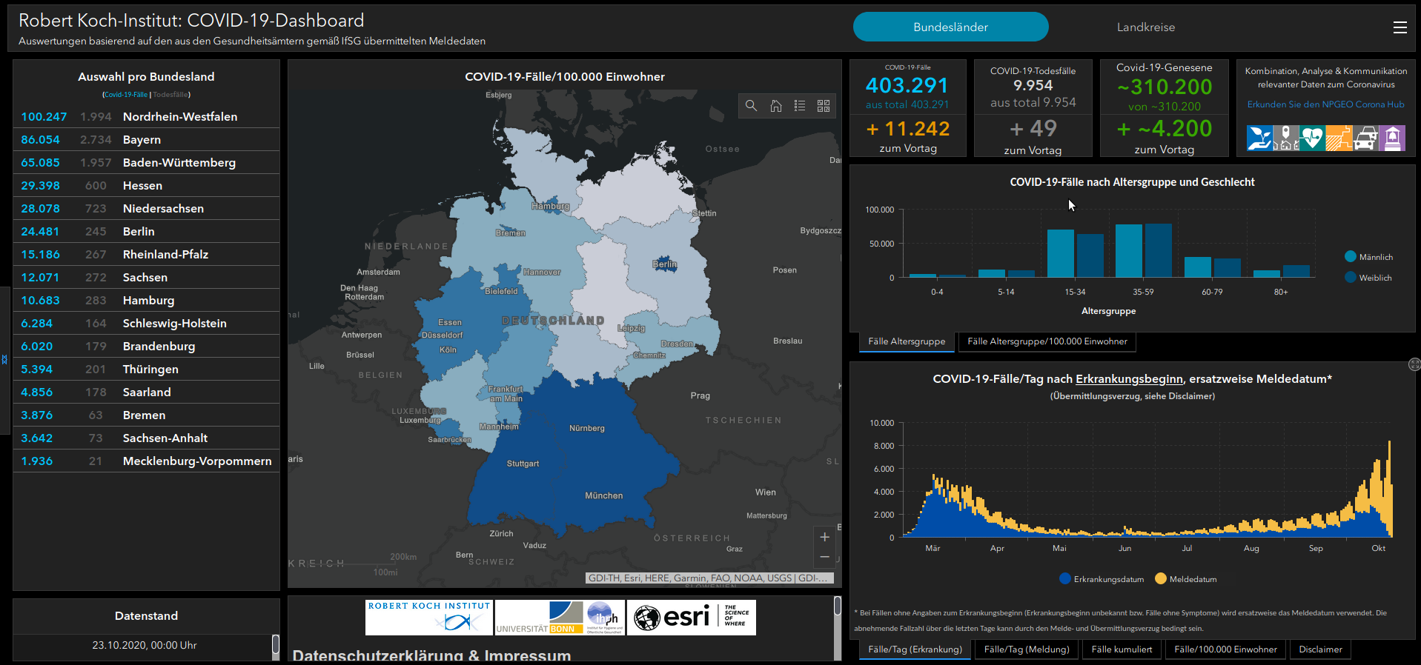Screen dimensions: 1421x665
Task: Click the Bundesländer button
Action: [x=950, y=27]
